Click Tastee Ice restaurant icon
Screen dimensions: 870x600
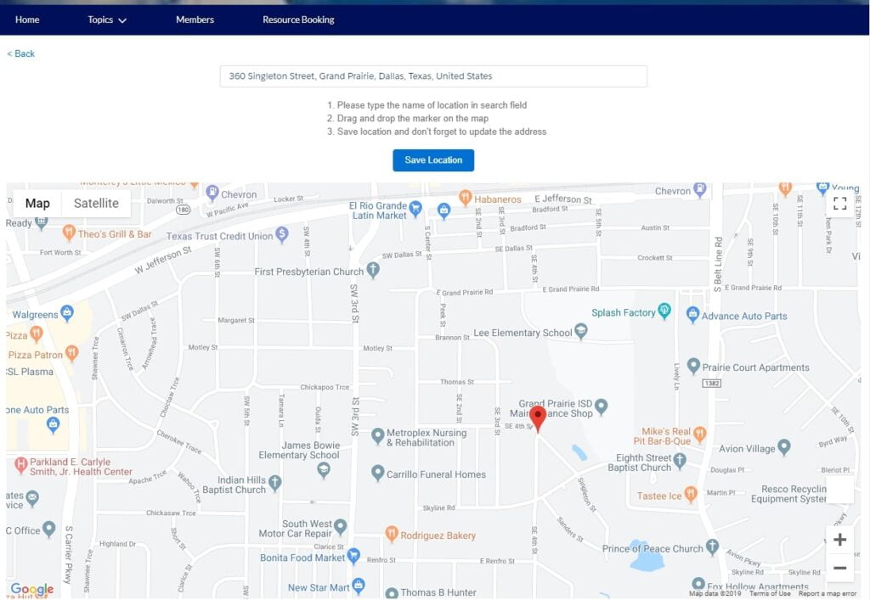pyautogui.click(x=690, y=494)
